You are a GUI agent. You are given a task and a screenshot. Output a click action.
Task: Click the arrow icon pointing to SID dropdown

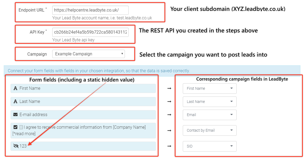169,146
